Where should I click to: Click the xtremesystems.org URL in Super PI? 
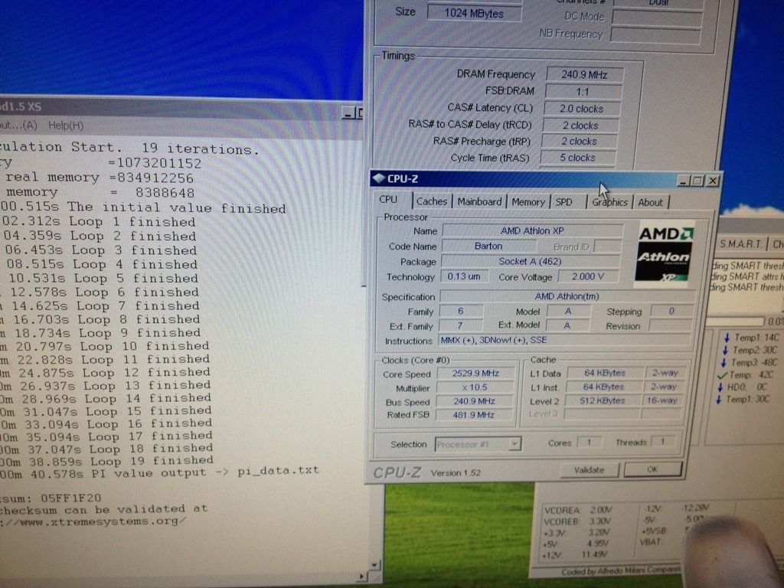coord(93,521)
